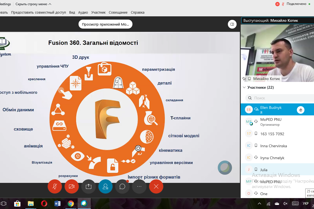
Task: Click the layout icon above the slide
Action: point(232,24)
